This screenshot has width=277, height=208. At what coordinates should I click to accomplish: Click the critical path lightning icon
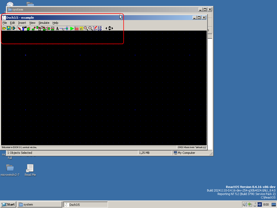95,28
